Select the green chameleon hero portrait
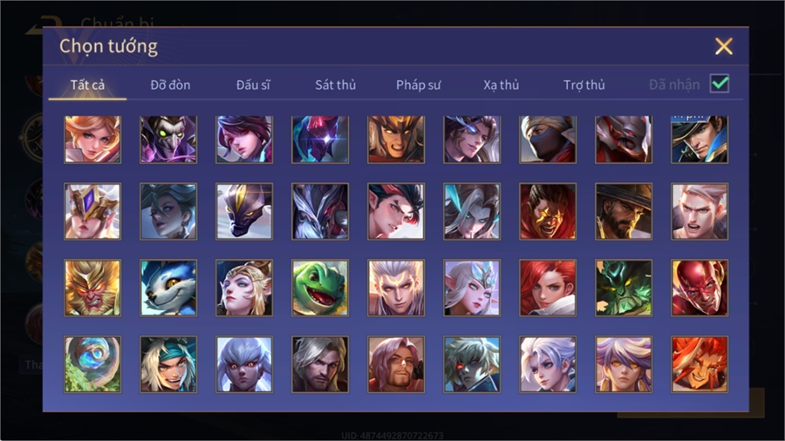785x441 pixels. [320, 288]
